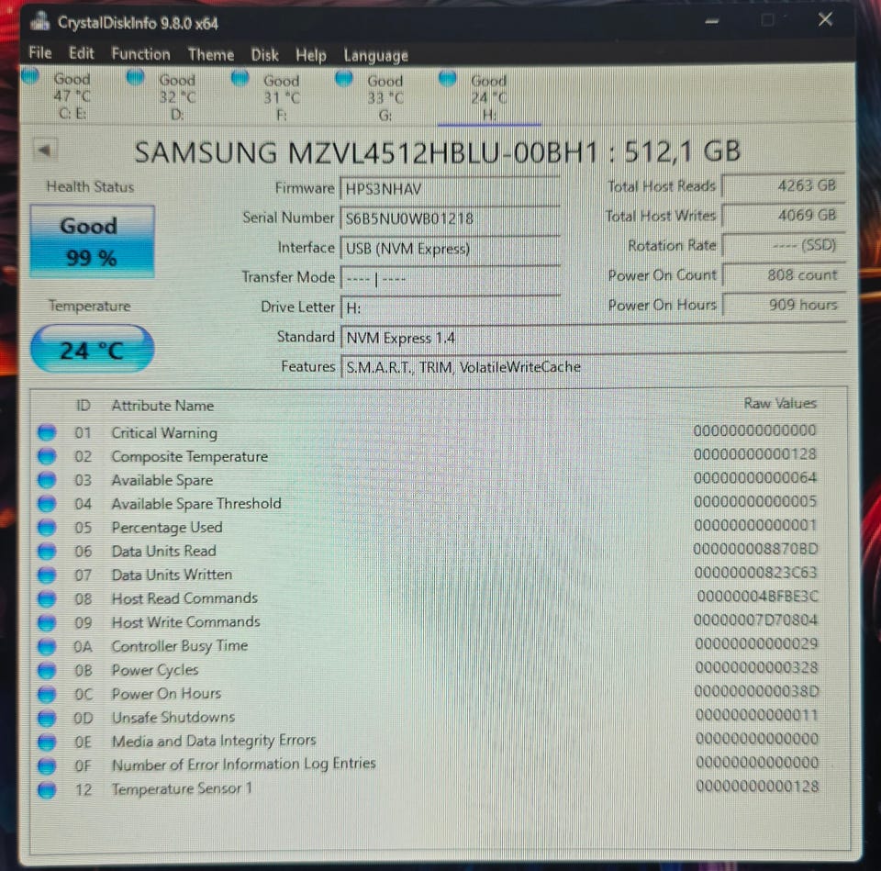Click the status icon for Percentage Used
This screenshot has height=871, width=881.
click(x=47, y=527)
